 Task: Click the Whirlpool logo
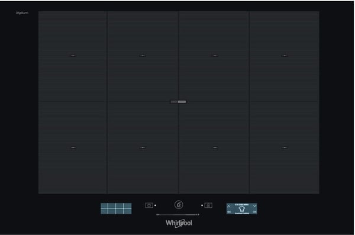click(179, 223)
